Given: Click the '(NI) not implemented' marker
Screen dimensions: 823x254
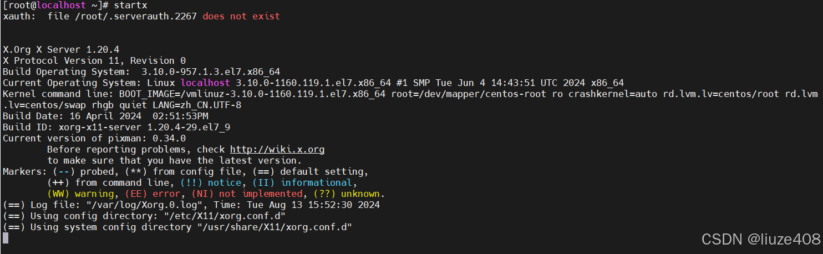Looking at the screenshot, I should (247, 194).
